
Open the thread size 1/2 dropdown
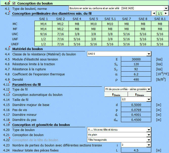coord(149,99)
